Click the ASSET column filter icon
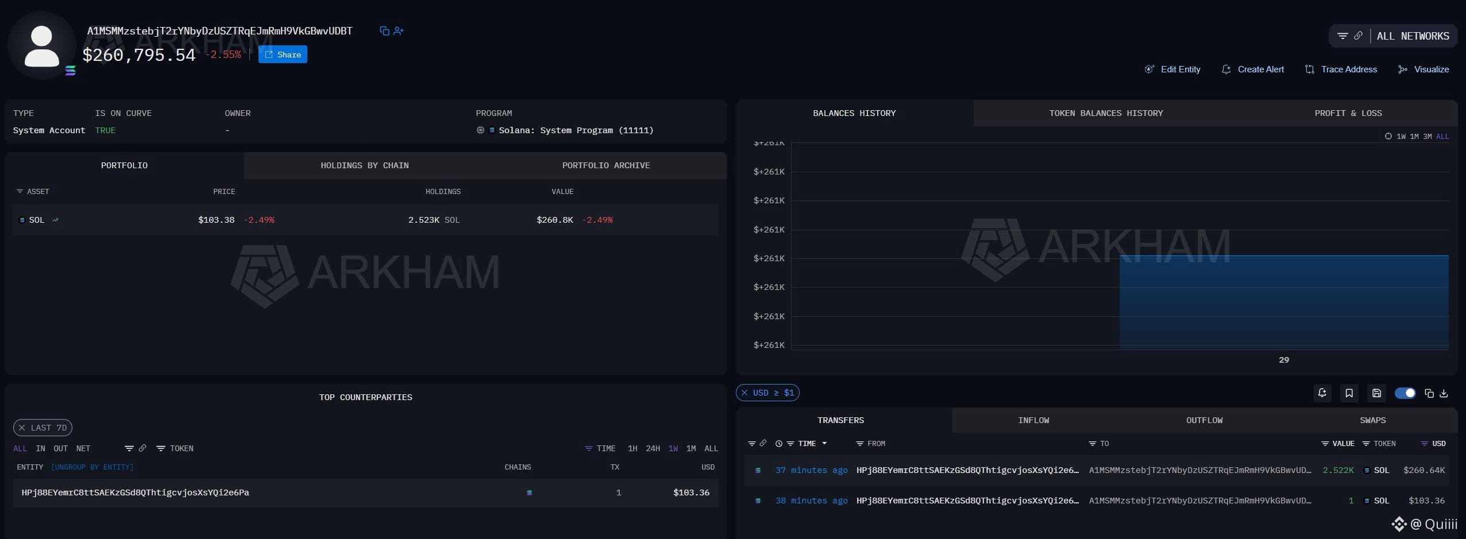1466x539 pixels. (x=20, y=191)
